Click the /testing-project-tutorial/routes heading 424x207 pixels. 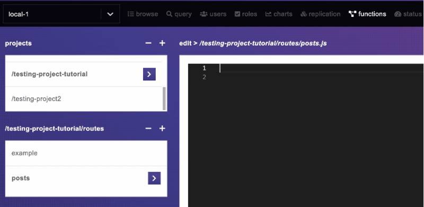pyautogui.click(x=55, y=128)
